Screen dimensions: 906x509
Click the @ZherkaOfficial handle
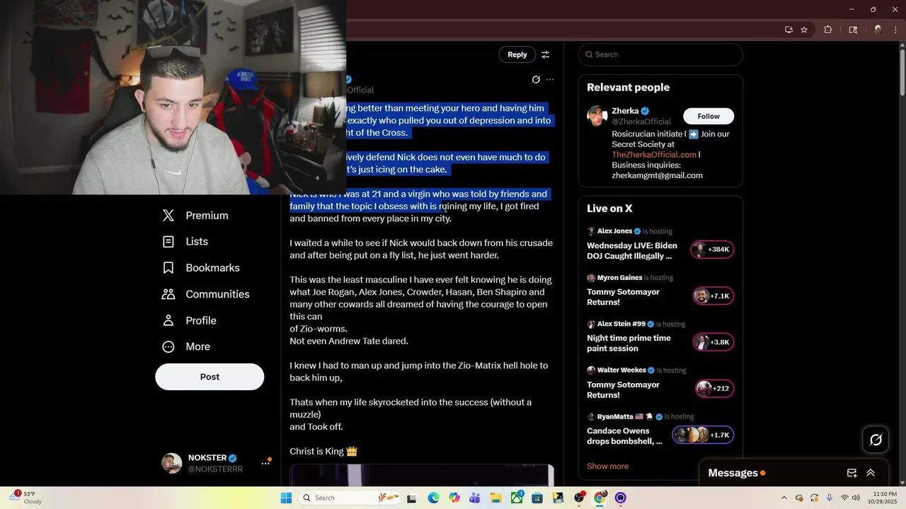click(642, 122)
